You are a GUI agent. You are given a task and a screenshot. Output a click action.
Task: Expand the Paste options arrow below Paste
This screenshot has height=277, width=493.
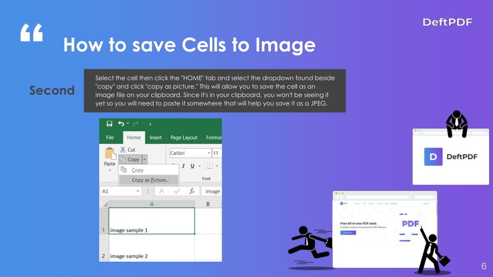tap(110, 171)
